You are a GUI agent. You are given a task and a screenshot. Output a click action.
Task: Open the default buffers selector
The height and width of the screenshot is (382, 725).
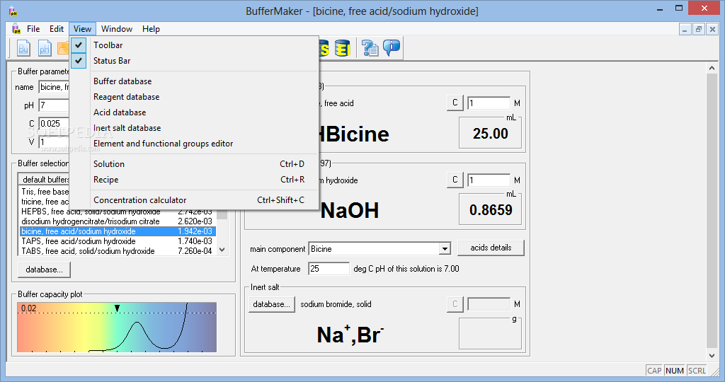[44, 179]
